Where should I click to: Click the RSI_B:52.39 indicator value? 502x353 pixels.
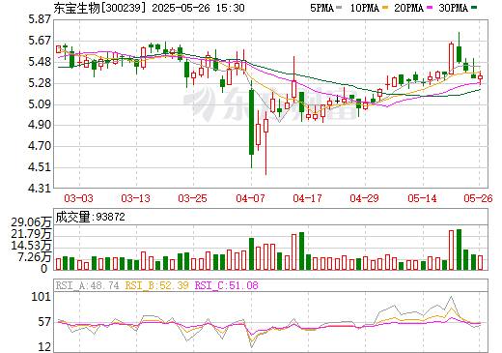156,285
